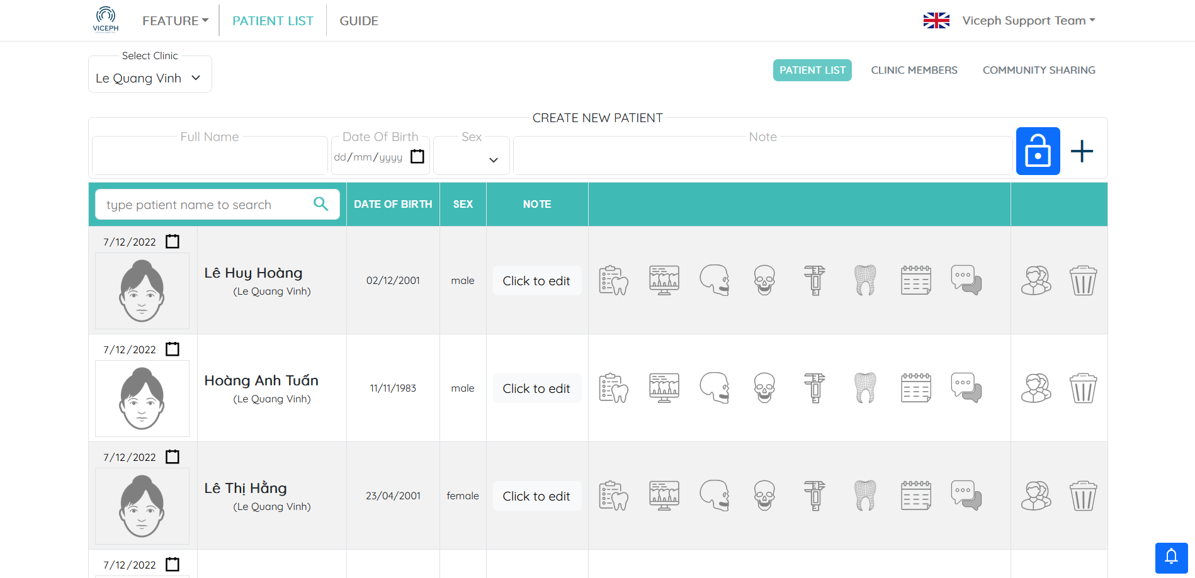The width and height of the screenshot is (1195, 578).
Task: Open chat discussion icon for Hoàng Anh Tuấn
Action: [966, 388]
